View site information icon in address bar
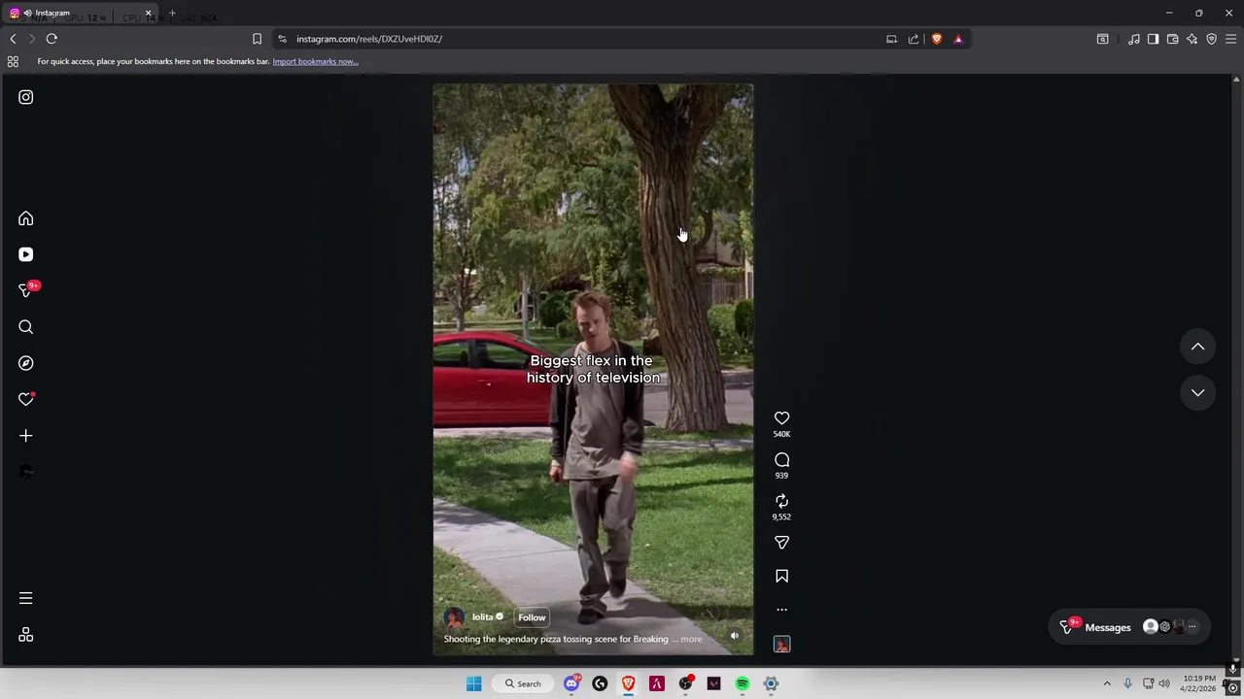The width and height of the screenshot is (1244, 699). (282, 39)
